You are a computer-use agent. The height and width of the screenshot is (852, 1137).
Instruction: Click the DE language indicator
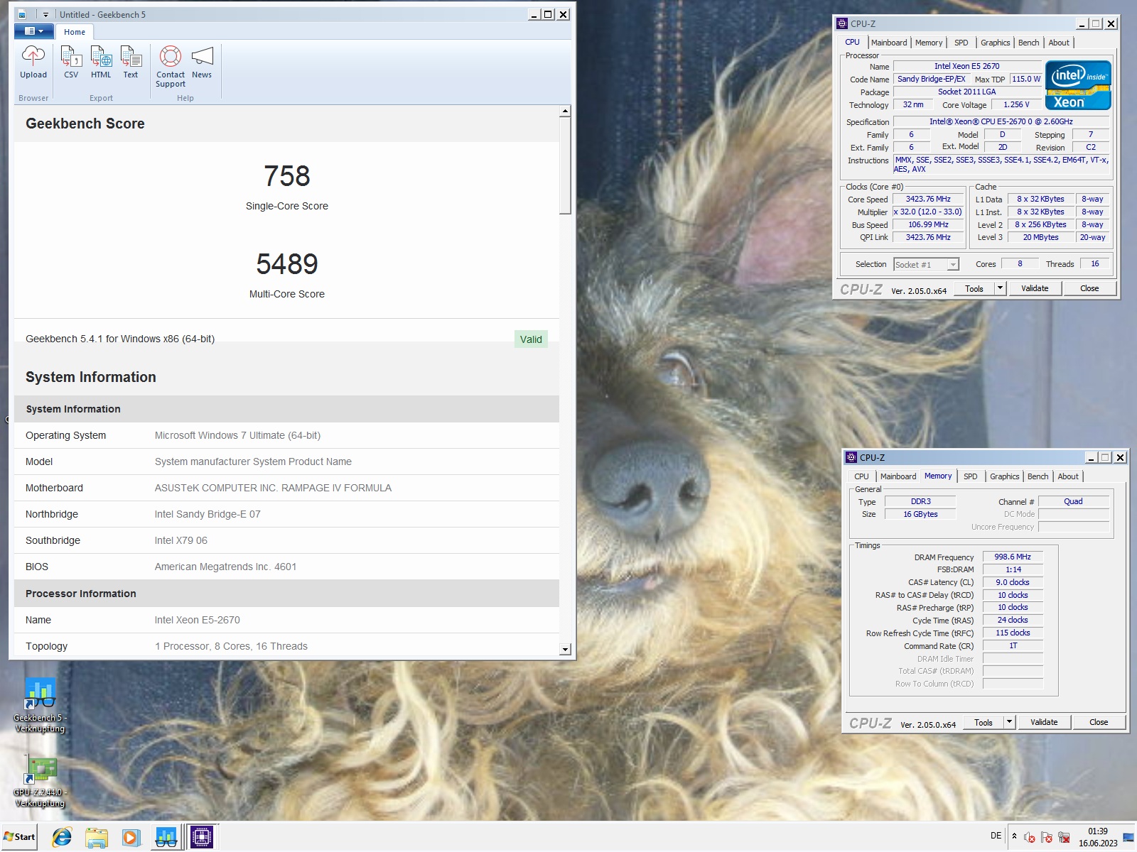996,836
